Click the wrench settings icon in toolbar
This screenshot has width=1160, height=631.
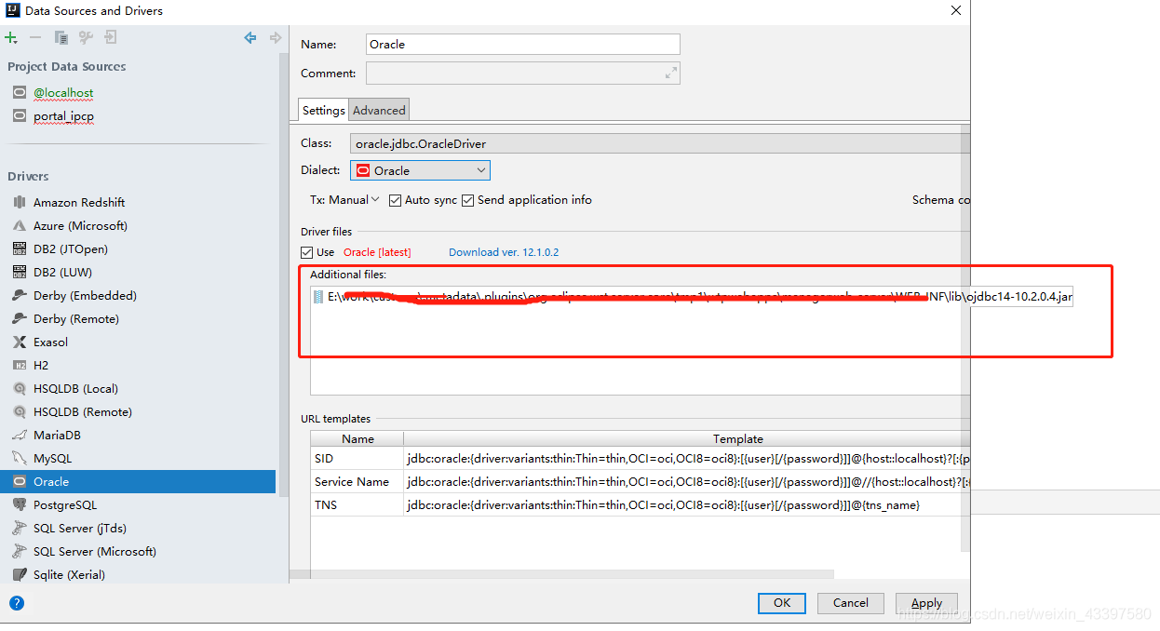[x=86, y=38]
